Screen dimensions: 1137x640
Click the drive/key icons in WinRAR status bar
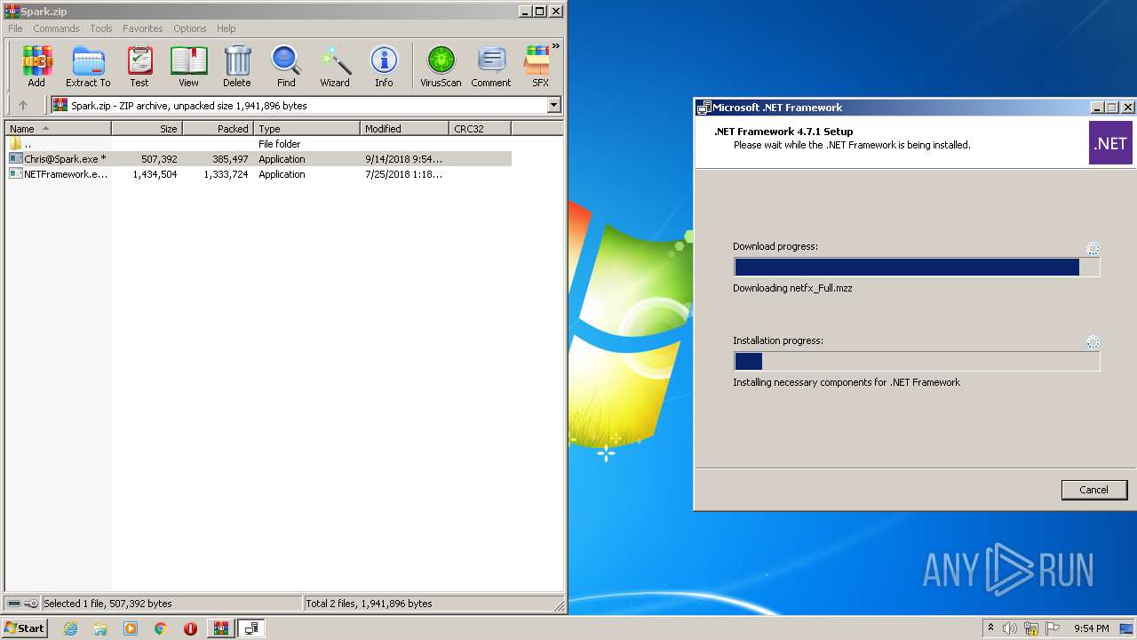pos(23,604)
